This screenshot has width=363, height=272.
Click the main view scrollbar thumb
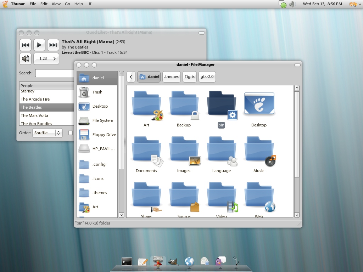click(297, 134)
